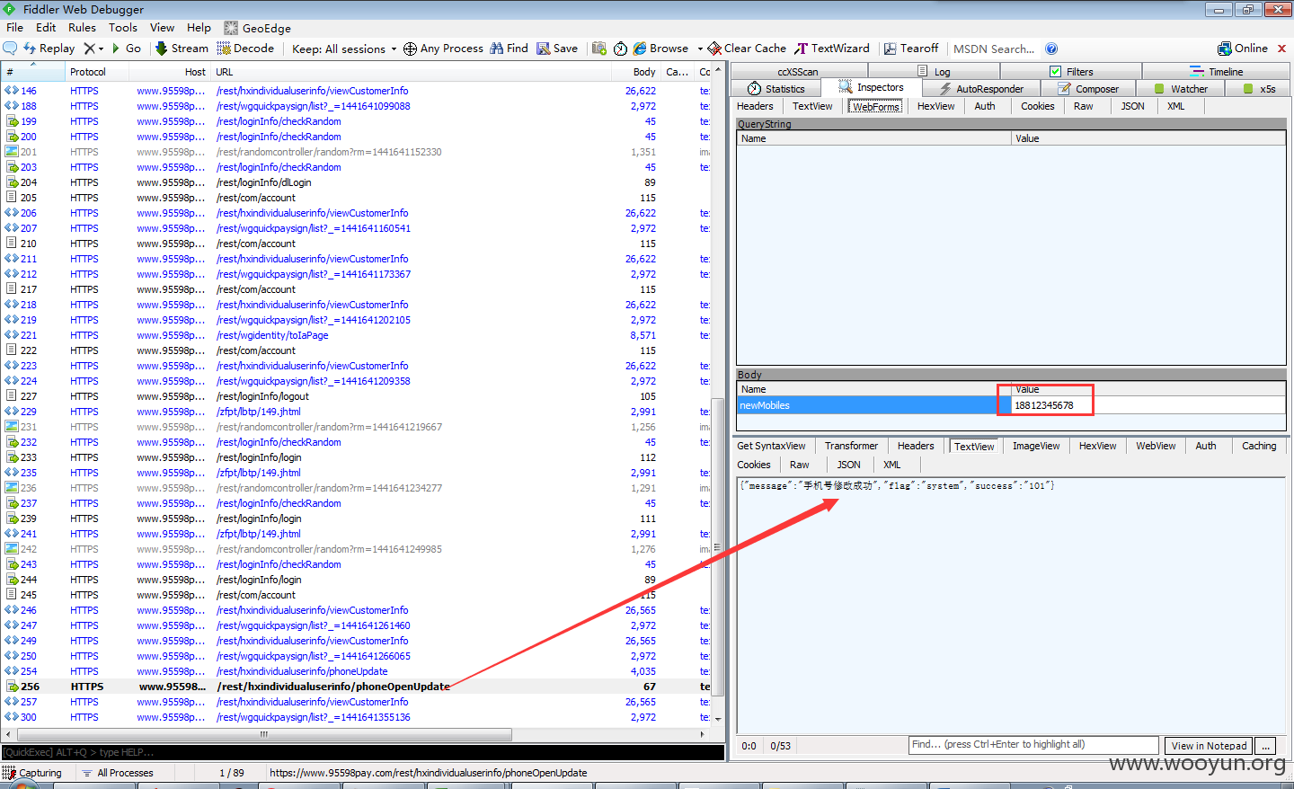This screenshot has width=1294, height=789.
Task: Open the GeoEdge menu
Action: 257,28
